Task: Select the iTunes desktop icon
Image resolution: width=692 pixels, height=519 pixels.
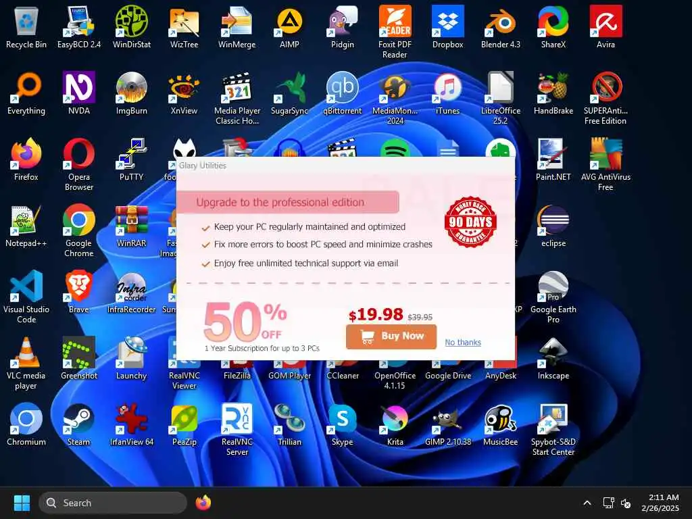Action: (447, 93)
